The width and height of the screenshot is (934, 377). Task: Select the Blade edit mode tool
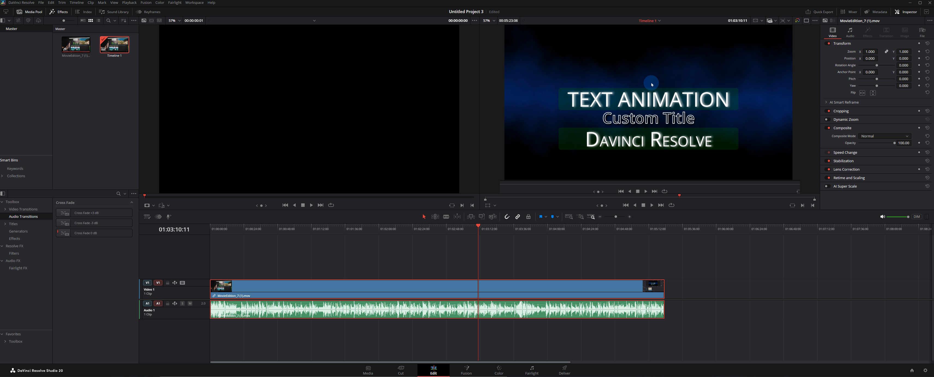446,216
